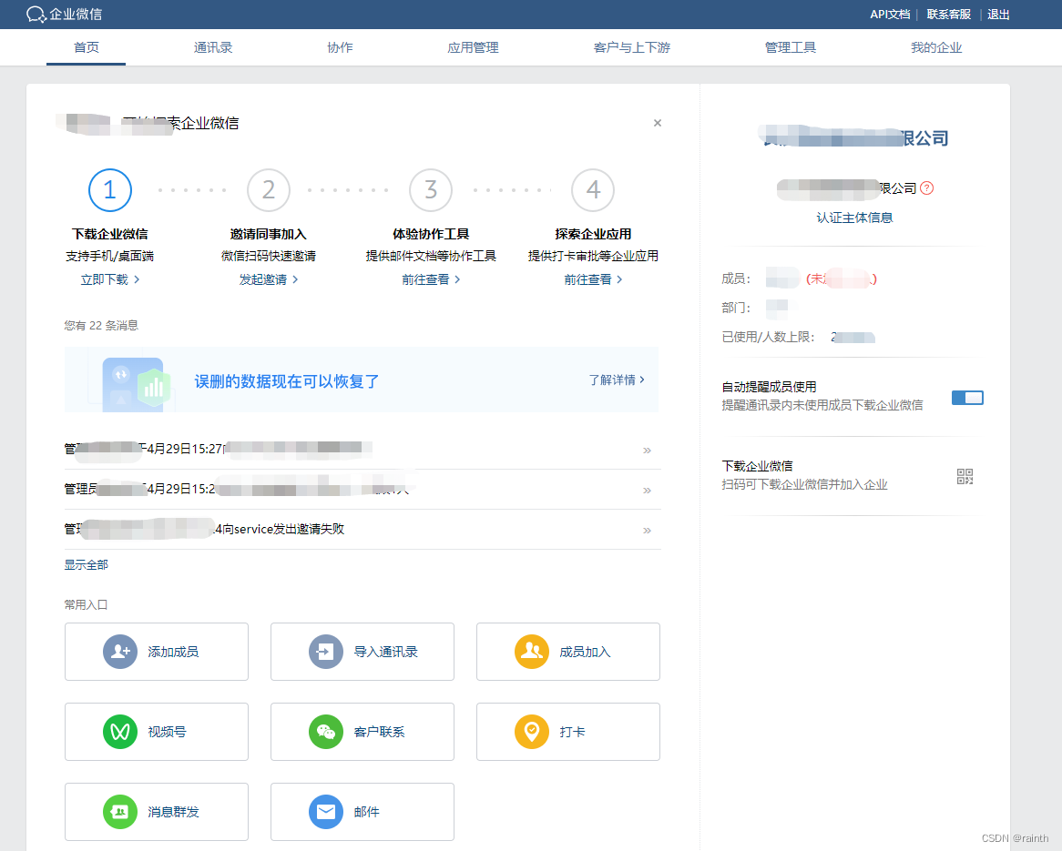Image resolution: width=1062 pixels, height=851 pixels.
Task: Open the 通讯录 tab
Action: pyautogui.click(x=212, y=47)
